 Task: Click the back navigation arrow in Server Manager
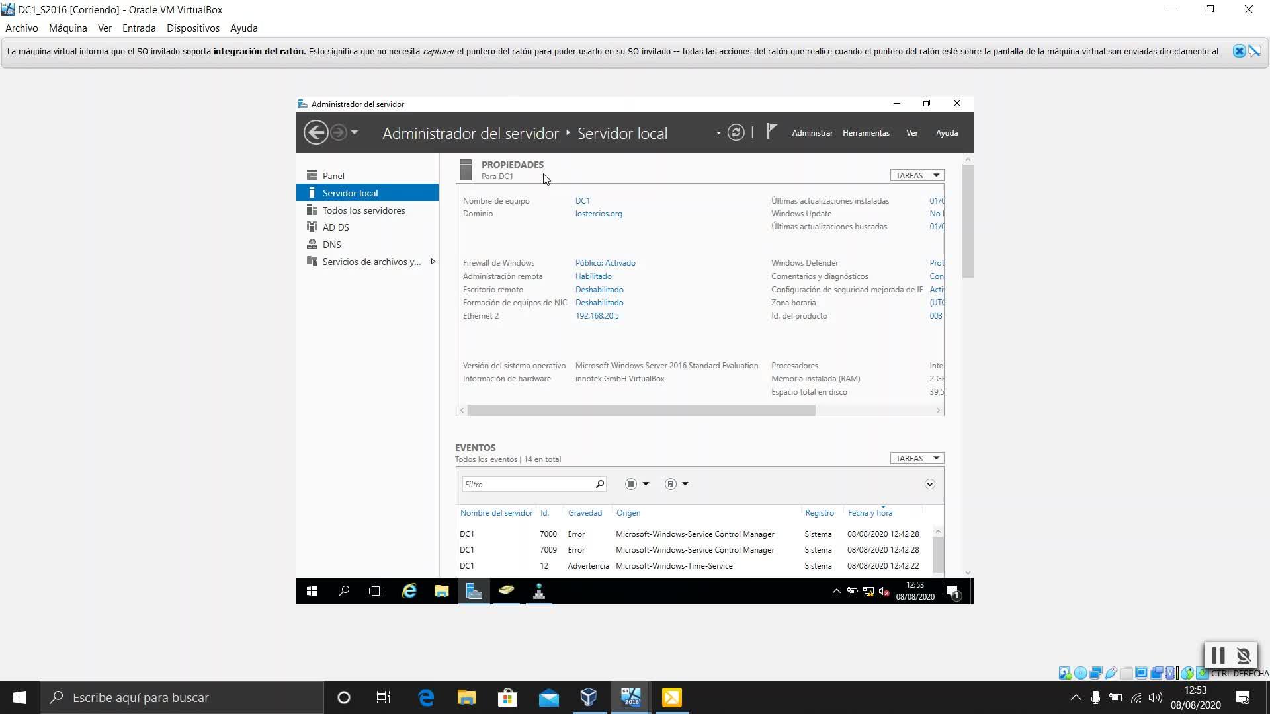pyautogui.click(x=316, y=132)
